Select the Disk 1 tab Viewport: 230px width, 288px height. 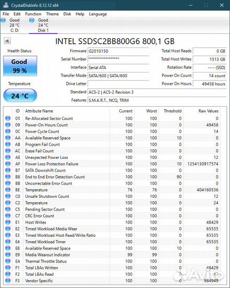[43, 25]
